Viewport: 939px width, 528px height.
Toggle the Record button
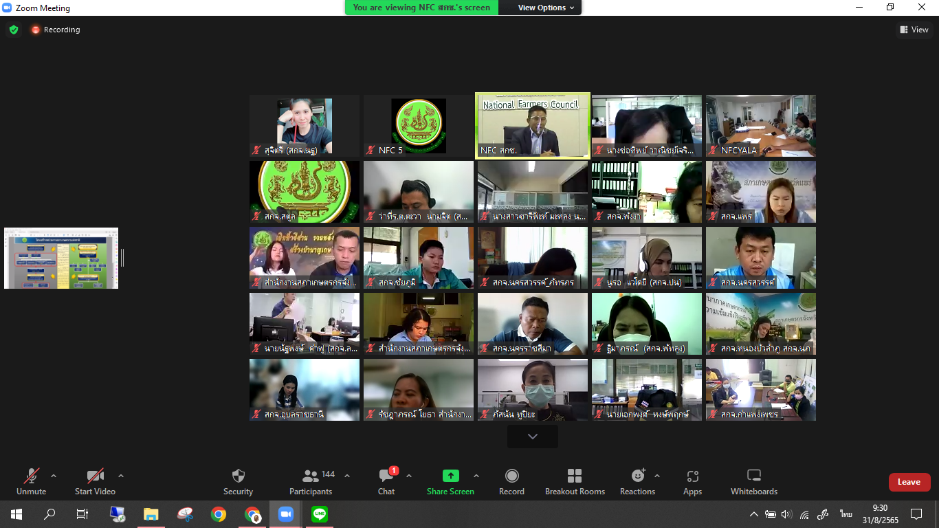[x=511, y=476]
